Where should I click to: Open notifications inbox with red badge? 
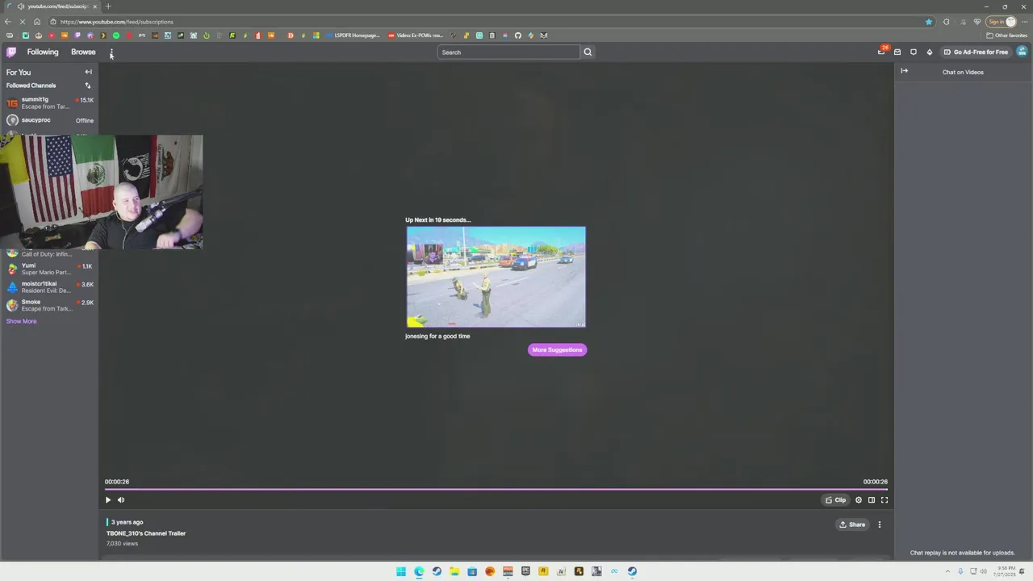(x=881, y=52)
